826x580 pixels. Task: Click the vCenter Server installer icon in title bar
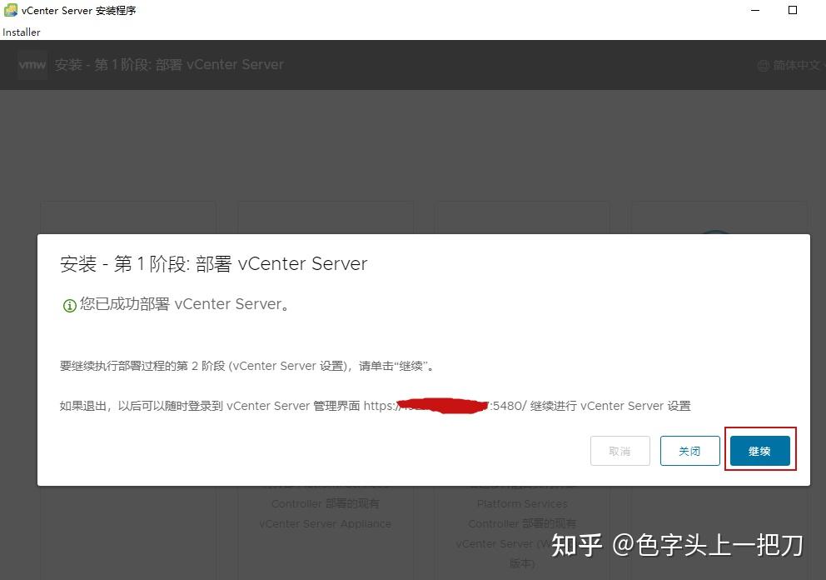point(9,10)
